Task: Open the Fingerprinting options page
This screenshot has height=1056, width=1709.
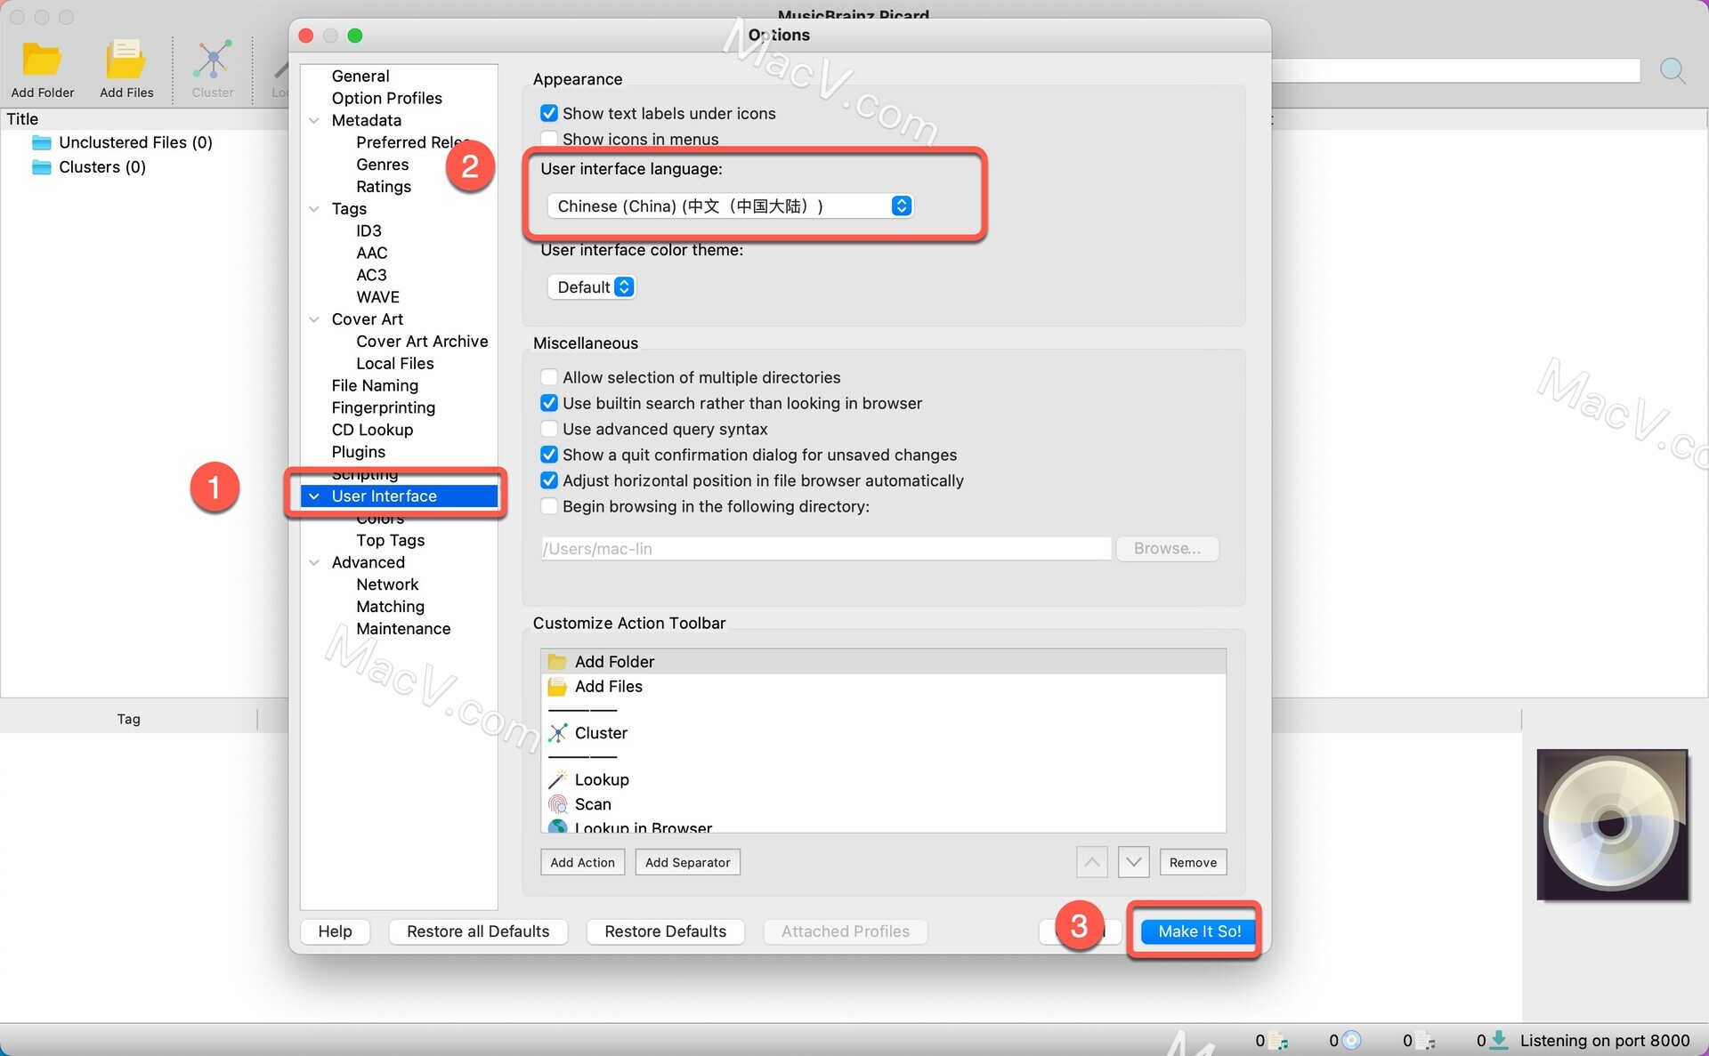Action: tap(384, 408)
